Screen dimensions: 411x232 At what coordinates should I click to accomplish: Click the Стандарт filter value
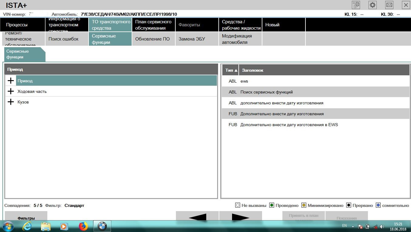coord(74,205)
